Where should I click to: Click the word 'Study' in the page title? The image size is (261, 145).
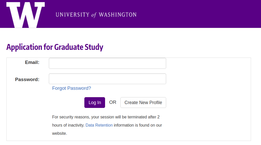[94, 47]
